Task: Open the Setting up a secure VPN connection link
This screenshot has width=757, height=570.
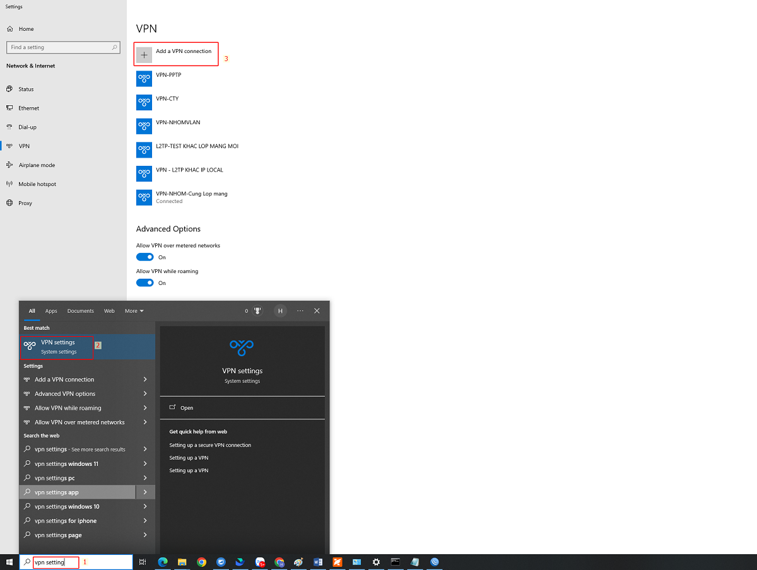Action: [x=209, y=445]
